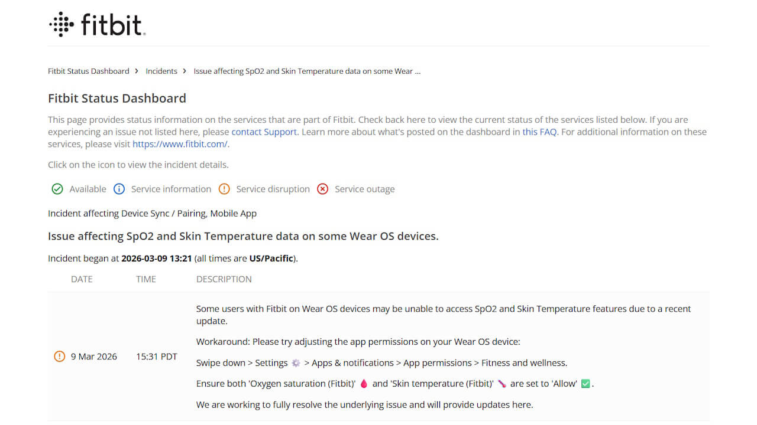Click the Fitbit logo

(x=97, y=25)
